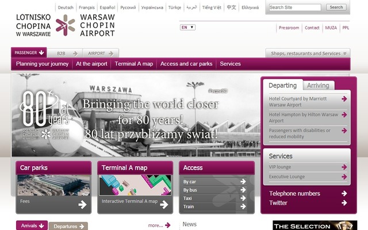Open the VIP lounge link
The image size is (368, 230).
point(280,167)
